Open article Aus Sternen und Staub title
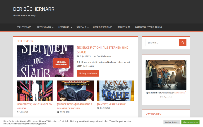The width and height of the screenshot is (203, 127). [x=103, y=50]
